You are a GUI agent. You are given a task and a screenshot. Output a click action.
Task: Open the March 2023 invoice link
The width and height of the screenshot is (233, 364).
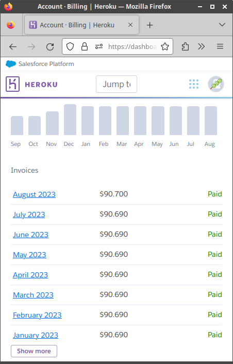point(33,295)
